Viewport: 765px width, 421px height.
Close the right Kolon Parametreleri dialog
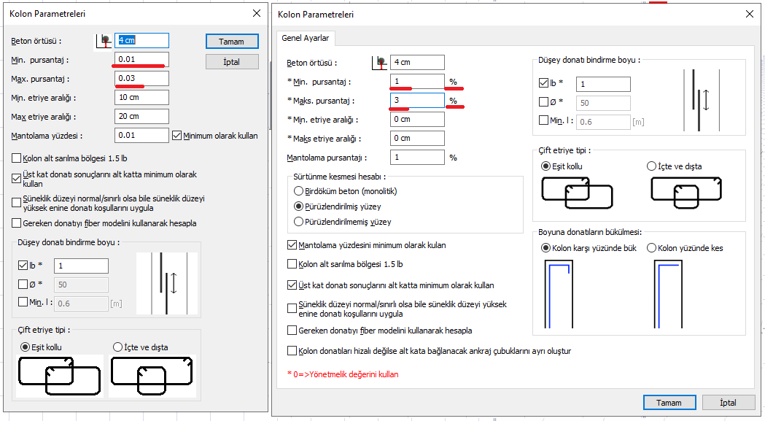pos(750,14)
